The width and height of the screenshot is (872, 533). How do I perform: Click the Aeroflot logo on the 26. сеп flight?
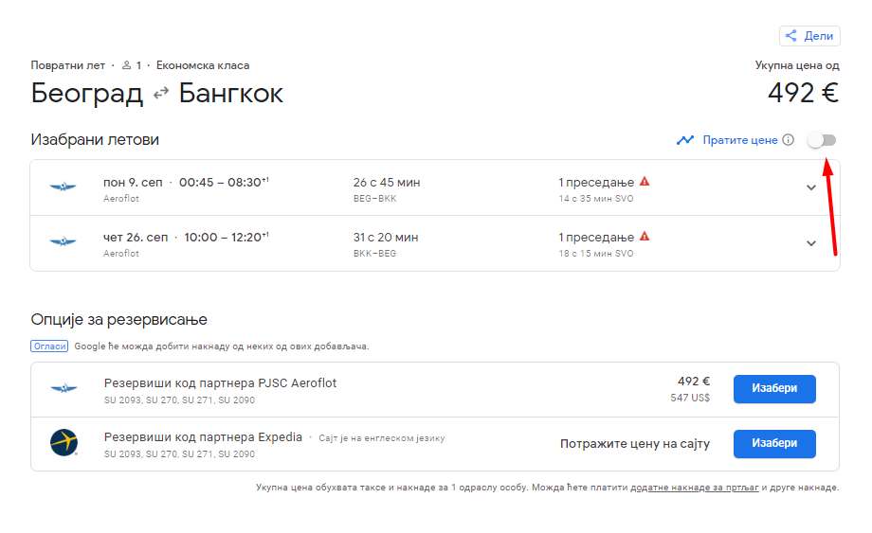click(x=64, y=242)
